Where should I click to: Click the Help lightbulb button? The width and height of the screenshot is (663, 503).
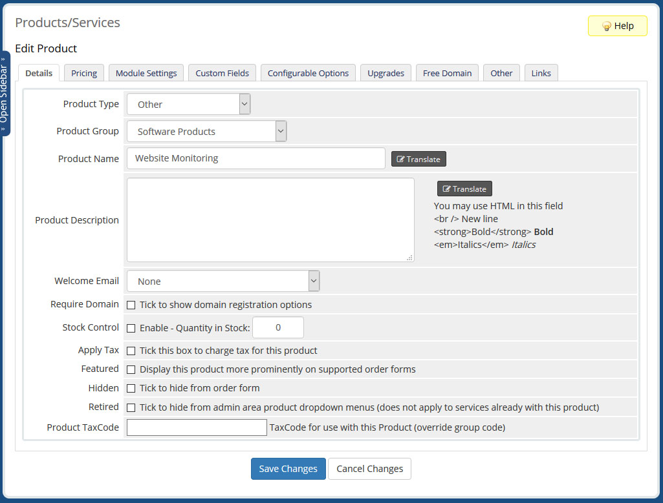(x=617, y=26)
